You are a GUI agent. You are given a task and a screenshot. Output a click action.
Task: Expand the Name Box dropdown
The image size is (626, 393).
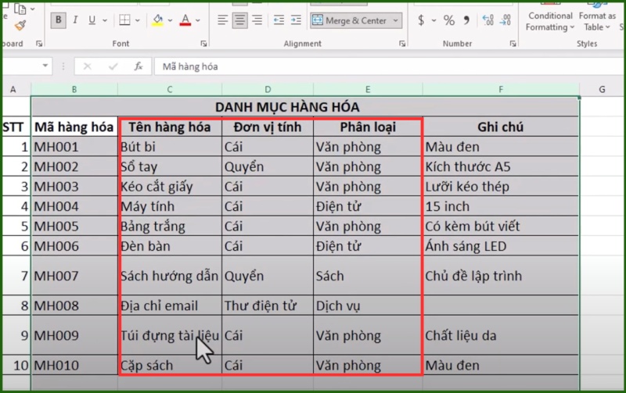[x=45, y=66]
